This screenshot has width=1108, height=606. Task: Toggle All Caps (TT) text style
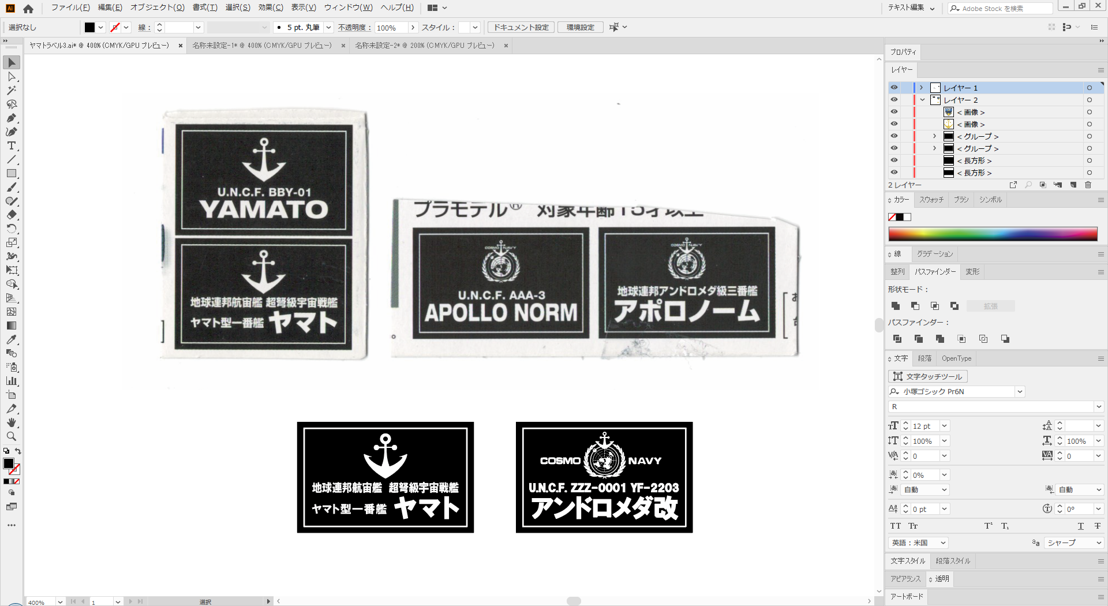pyautogui.click(x=896, y=526)
